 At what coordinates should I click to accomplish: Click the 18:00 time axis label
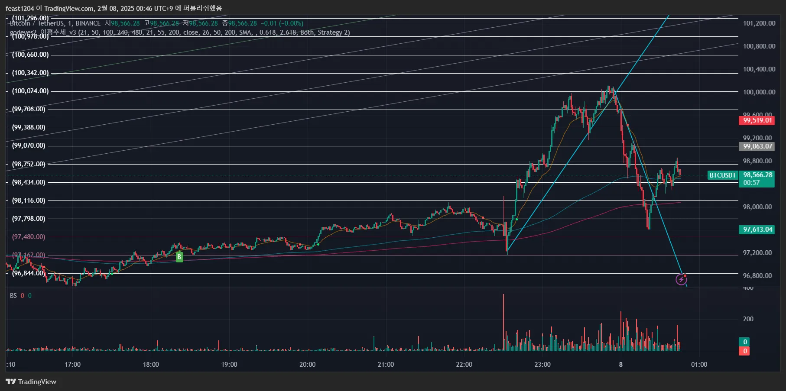(x=151, y=365)
